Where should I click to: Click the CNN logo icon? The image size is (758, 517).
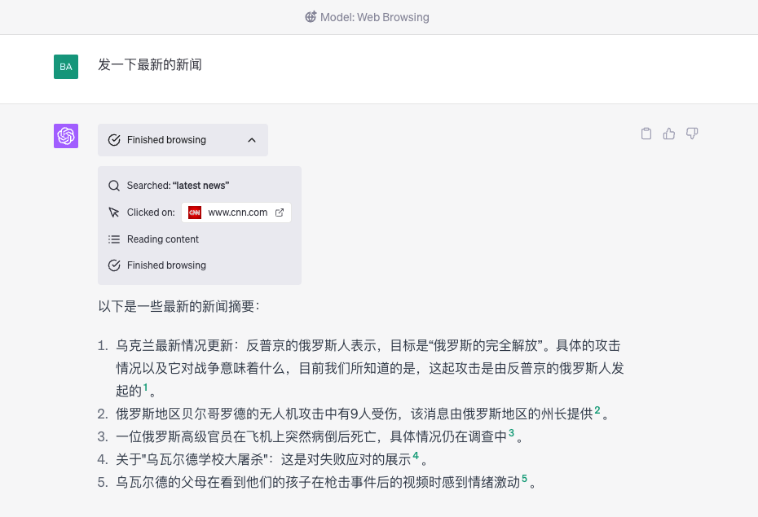(195, 212)
